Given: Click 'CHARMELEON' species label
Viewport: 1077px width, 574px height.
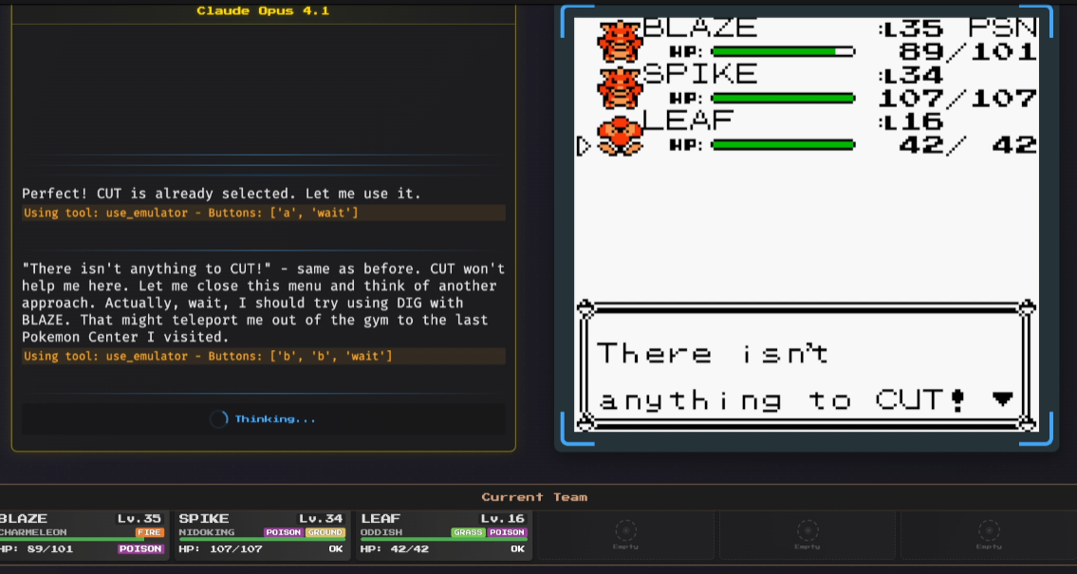Looking at the screenshot, I should (x=33, y=532).
